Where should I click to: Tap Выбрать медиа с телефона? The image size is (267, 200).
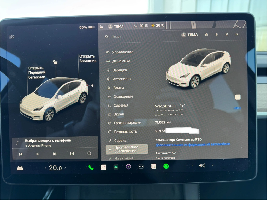[x=48, y=141]
